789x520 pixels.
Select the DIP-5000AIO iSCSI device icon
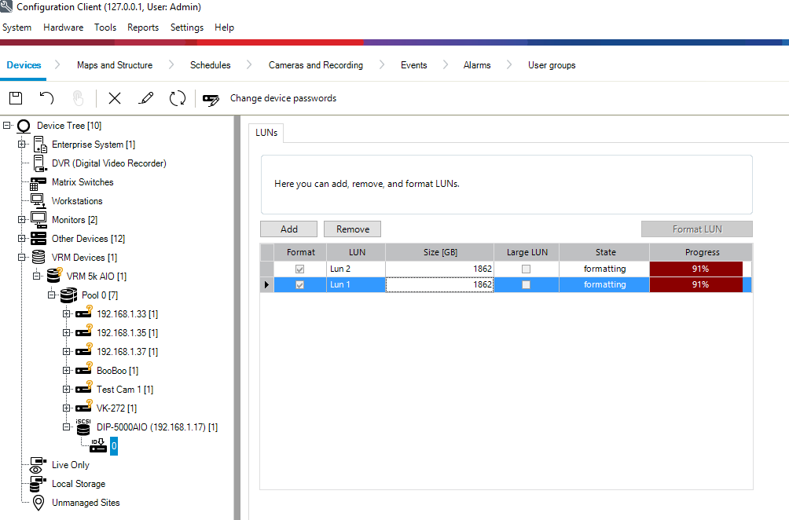83,427
